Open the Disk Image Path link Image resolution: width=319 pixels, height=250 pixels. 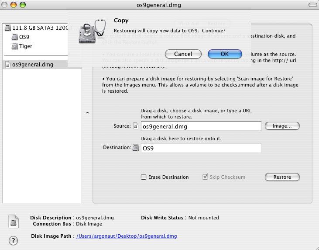[x=127, y=236]
